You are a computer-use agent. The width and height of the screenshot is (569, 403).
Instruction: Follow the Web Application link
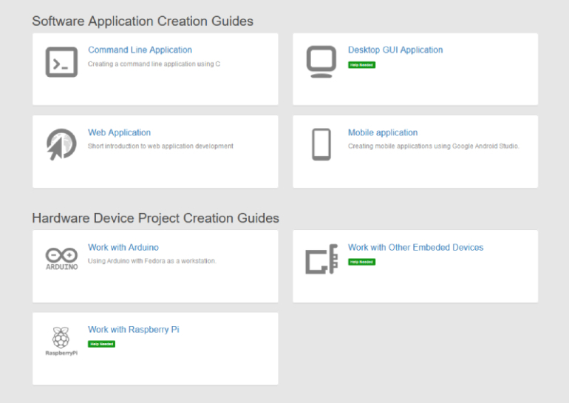tap(119, 133)
